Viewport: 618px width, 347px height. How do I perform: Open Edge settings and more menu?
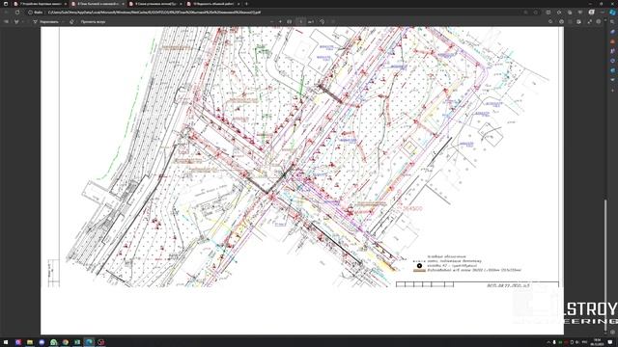[602, 13]
